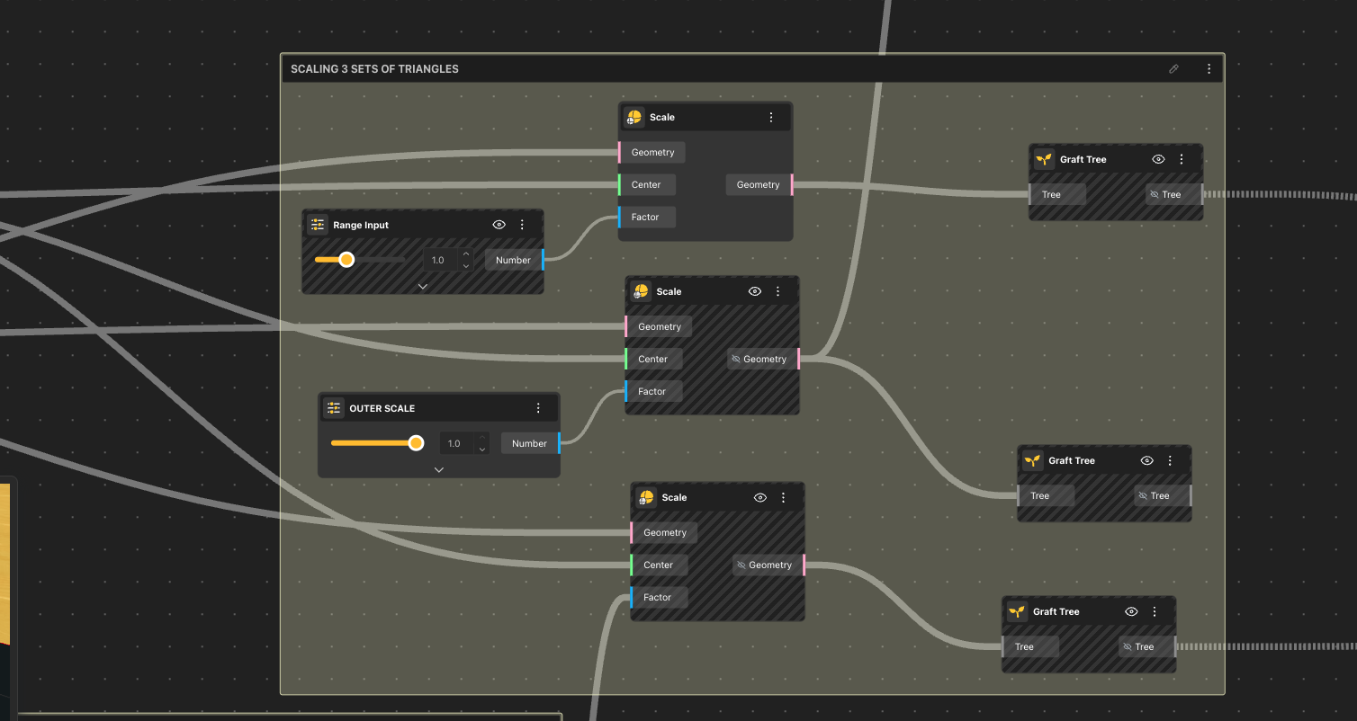Click the Range Input value field showing 1.0
1357x721 pixels.
click(x=439, y=260)
